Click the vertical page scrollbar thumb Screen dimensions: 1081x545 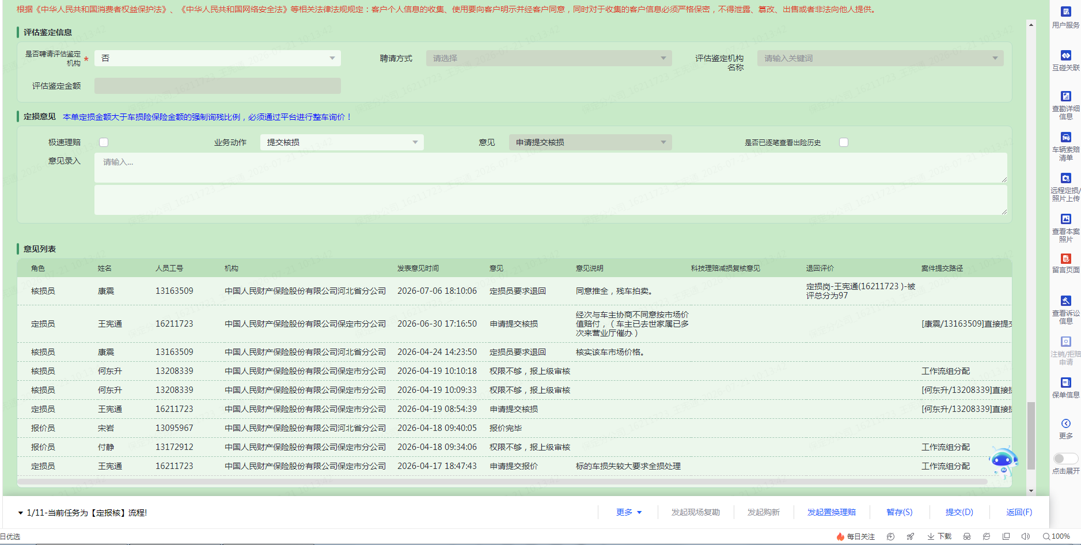coord(1031,436)
